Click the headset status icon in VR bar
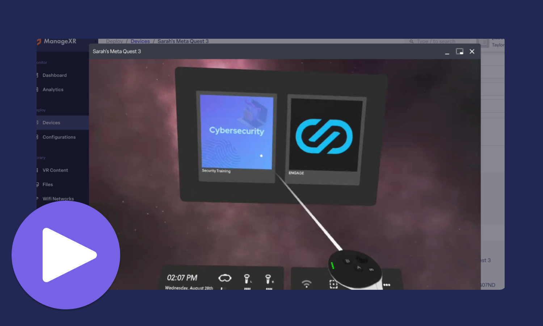Screen dimensions: 543x326 click(225, 278)
